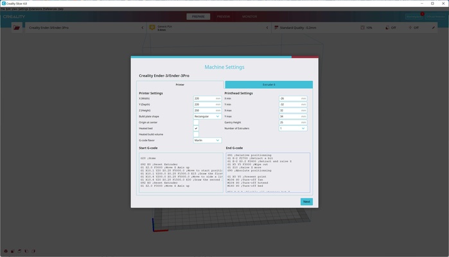Open the Preferences menu
449x257 pixels.
(50, 9)
